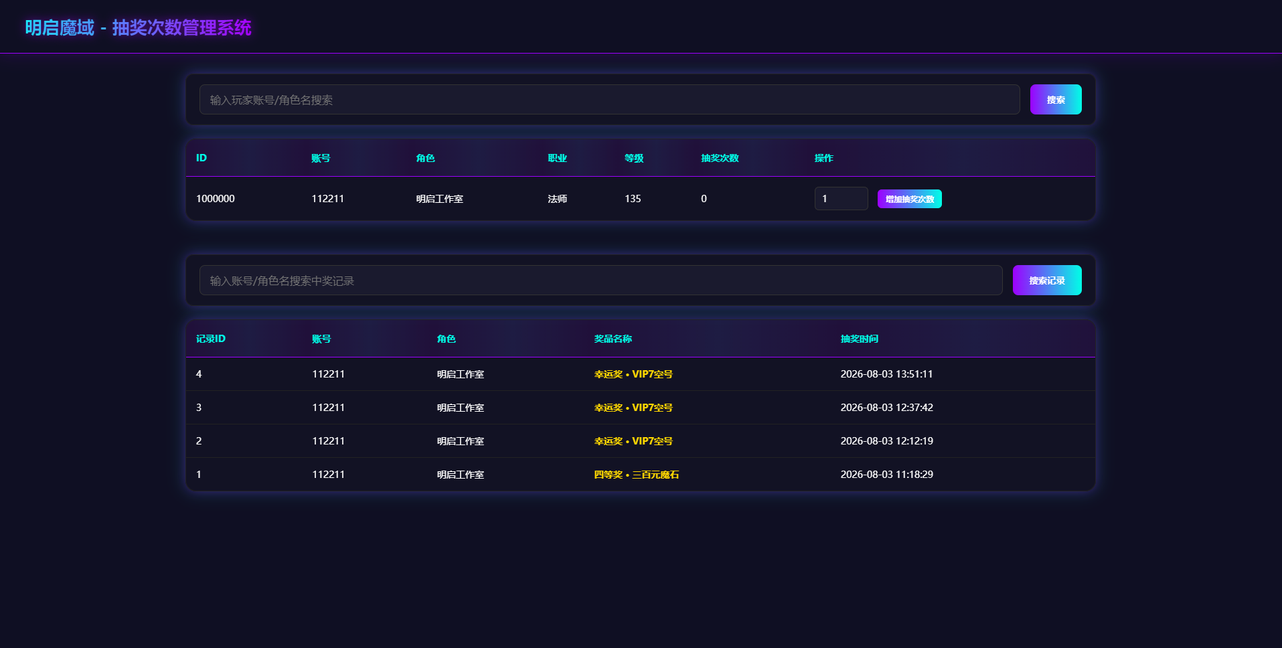Click the 职业 column header
The width and height of the screenshot is (1282, 648).
pyautogui.click(x=558, y=158)
